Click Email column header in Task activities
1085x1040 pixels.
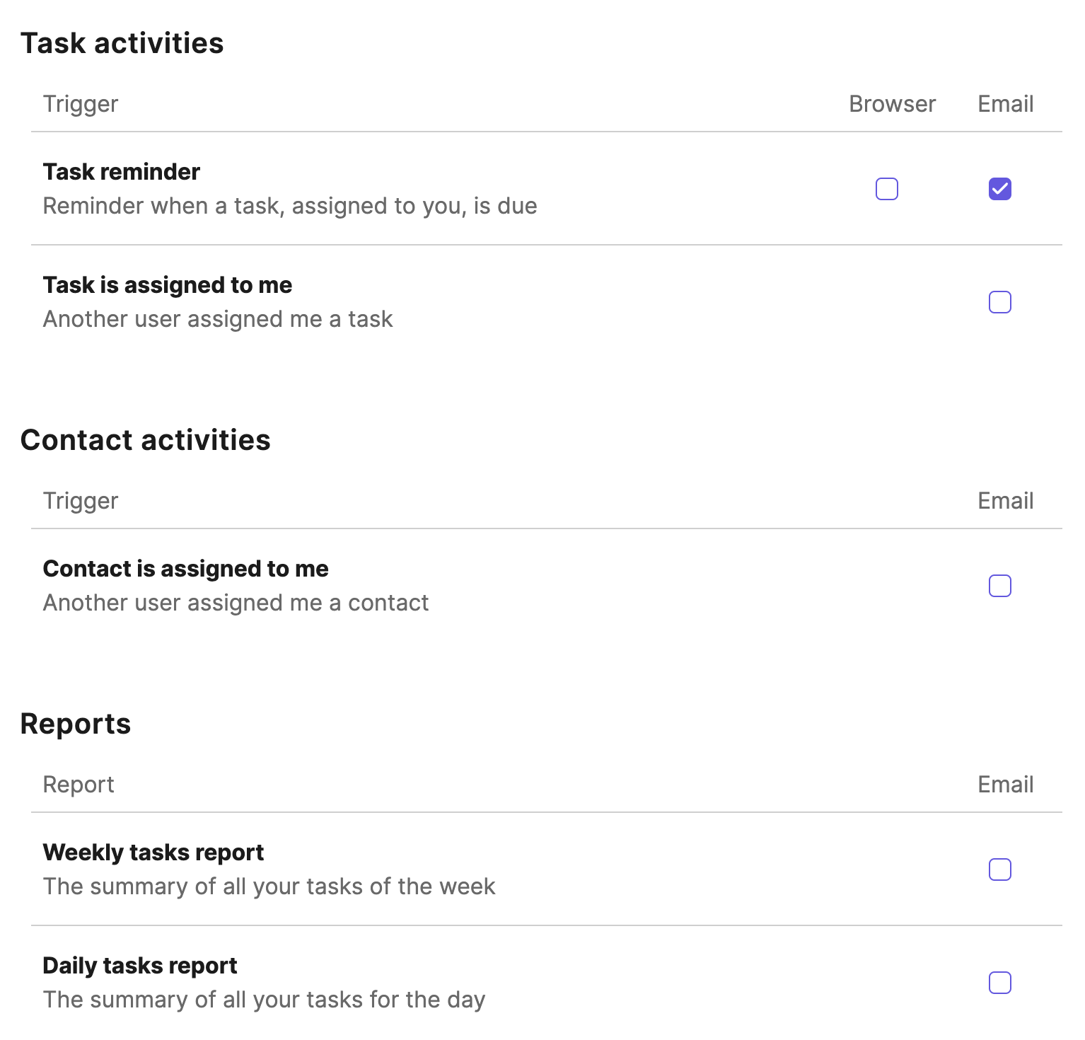(1005, 104)
